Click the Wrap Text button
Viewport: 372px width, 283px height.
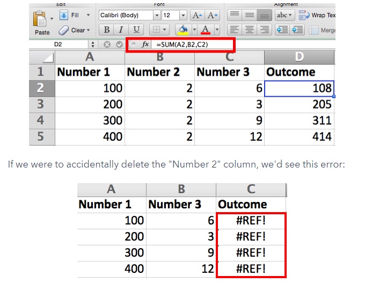(x=317, y=15)
